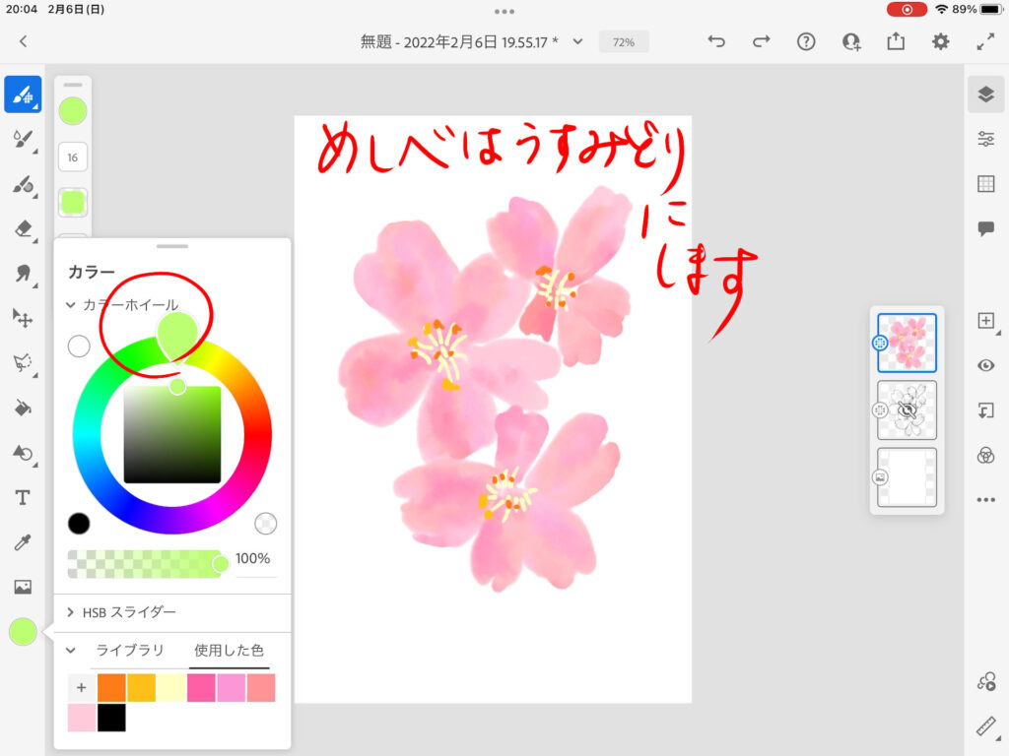Add a new layer
Screen dimensions: 1009x756
(985, 321)
